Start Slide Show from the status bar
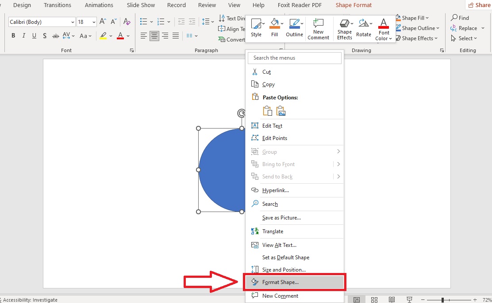The image size is (492, 303). pyautogui.click(x=409, y=299)
